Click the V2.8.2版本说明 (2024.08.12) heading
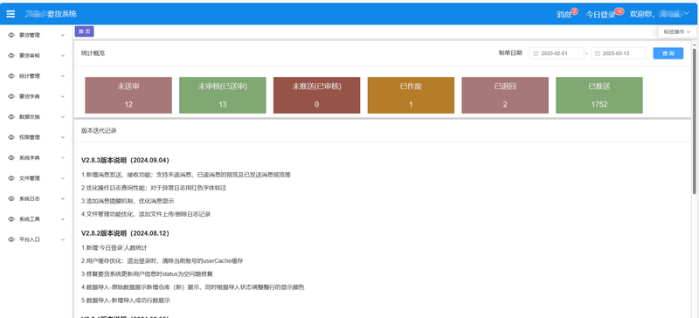The width and height of the screenshot is (699, 318). pos(125,233)
